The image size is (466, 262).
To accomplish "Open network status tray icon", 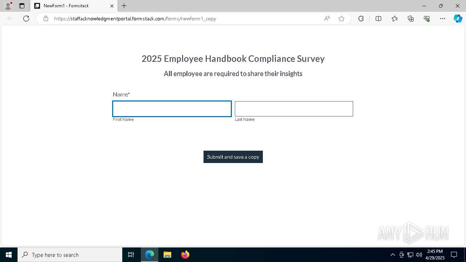I will (x=410, y=255).
